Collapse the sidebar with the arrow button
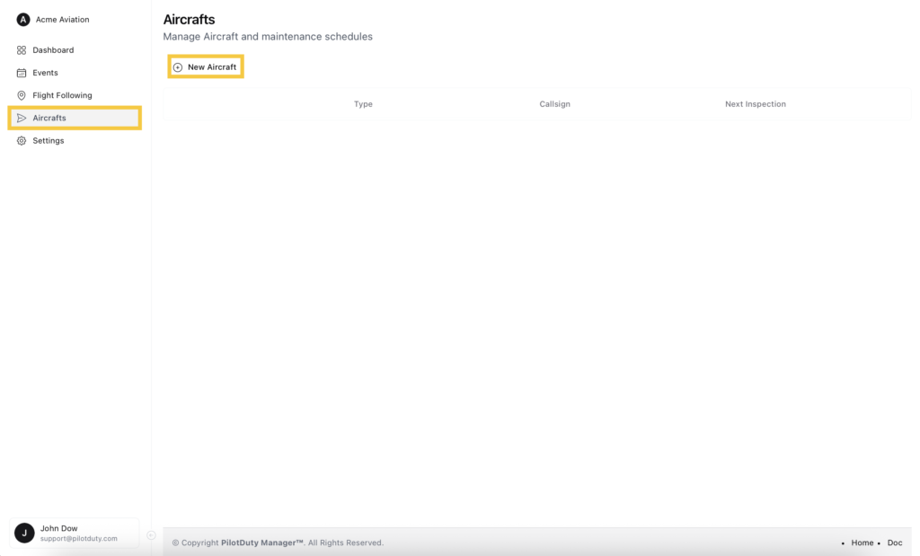Image resolution: width=920 pixels, height=556 pixels. [x=151, y=535]
